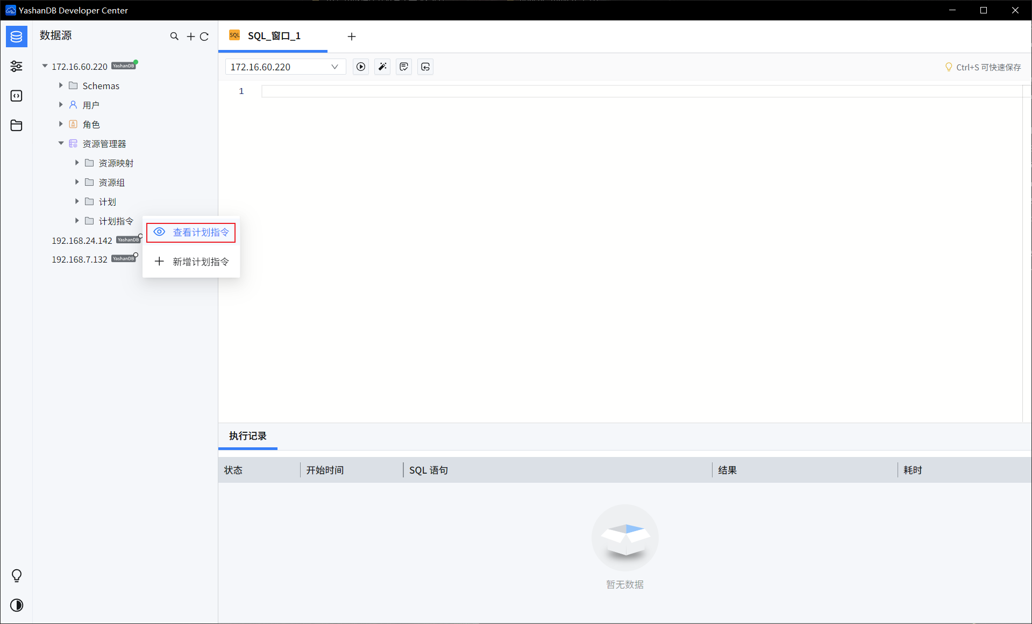Open the folder icon in left sidebar
Viewport: 1032px width, 624px height.
[17, 125]
